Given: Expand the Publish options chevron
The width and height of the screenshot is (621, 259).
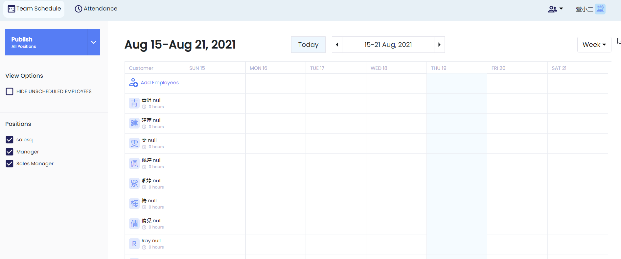Looking at the screenshot, I should 94,42.
